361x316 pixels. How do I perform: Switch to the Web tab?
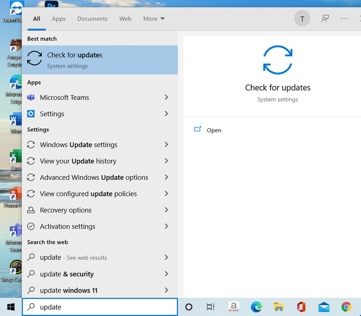125,19
